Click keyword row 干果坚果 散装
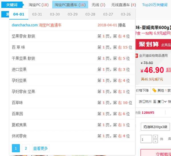The image size is (171, 156). pos(72,58)
